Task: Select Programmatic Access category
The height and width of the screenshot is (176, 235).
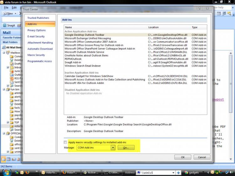Action: pyautogui.click(x=39, y=61)
